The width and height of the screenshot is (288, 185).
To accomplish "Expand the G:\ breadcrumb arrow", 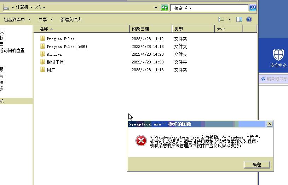I will click(x=44, y=7).
